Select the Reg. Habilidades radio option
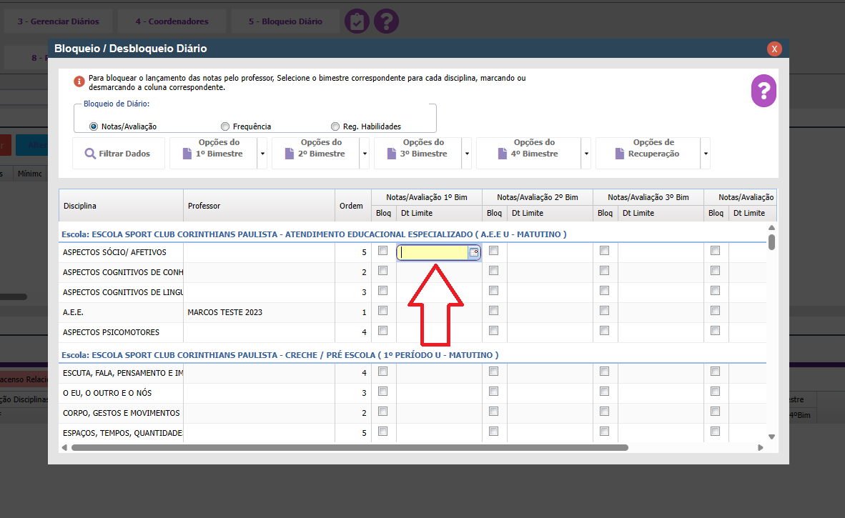 (x=335, y=126)
